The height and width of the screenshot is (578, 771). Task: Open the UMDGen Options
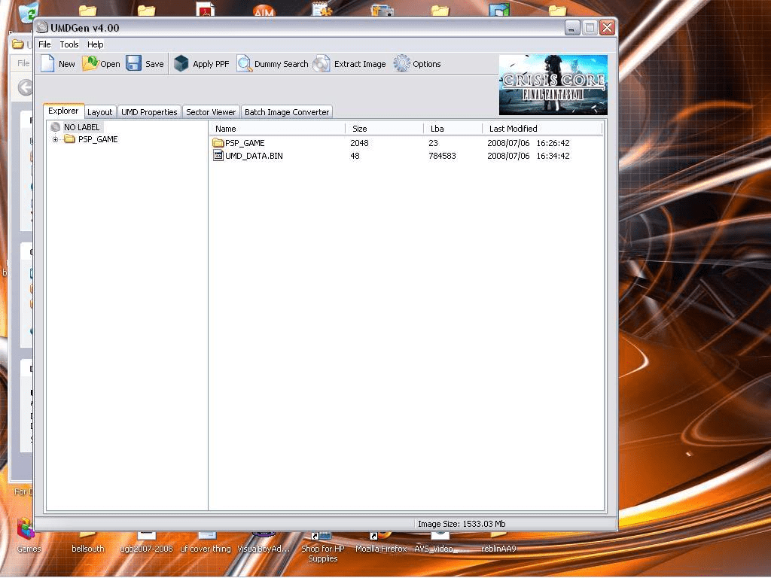416,64
